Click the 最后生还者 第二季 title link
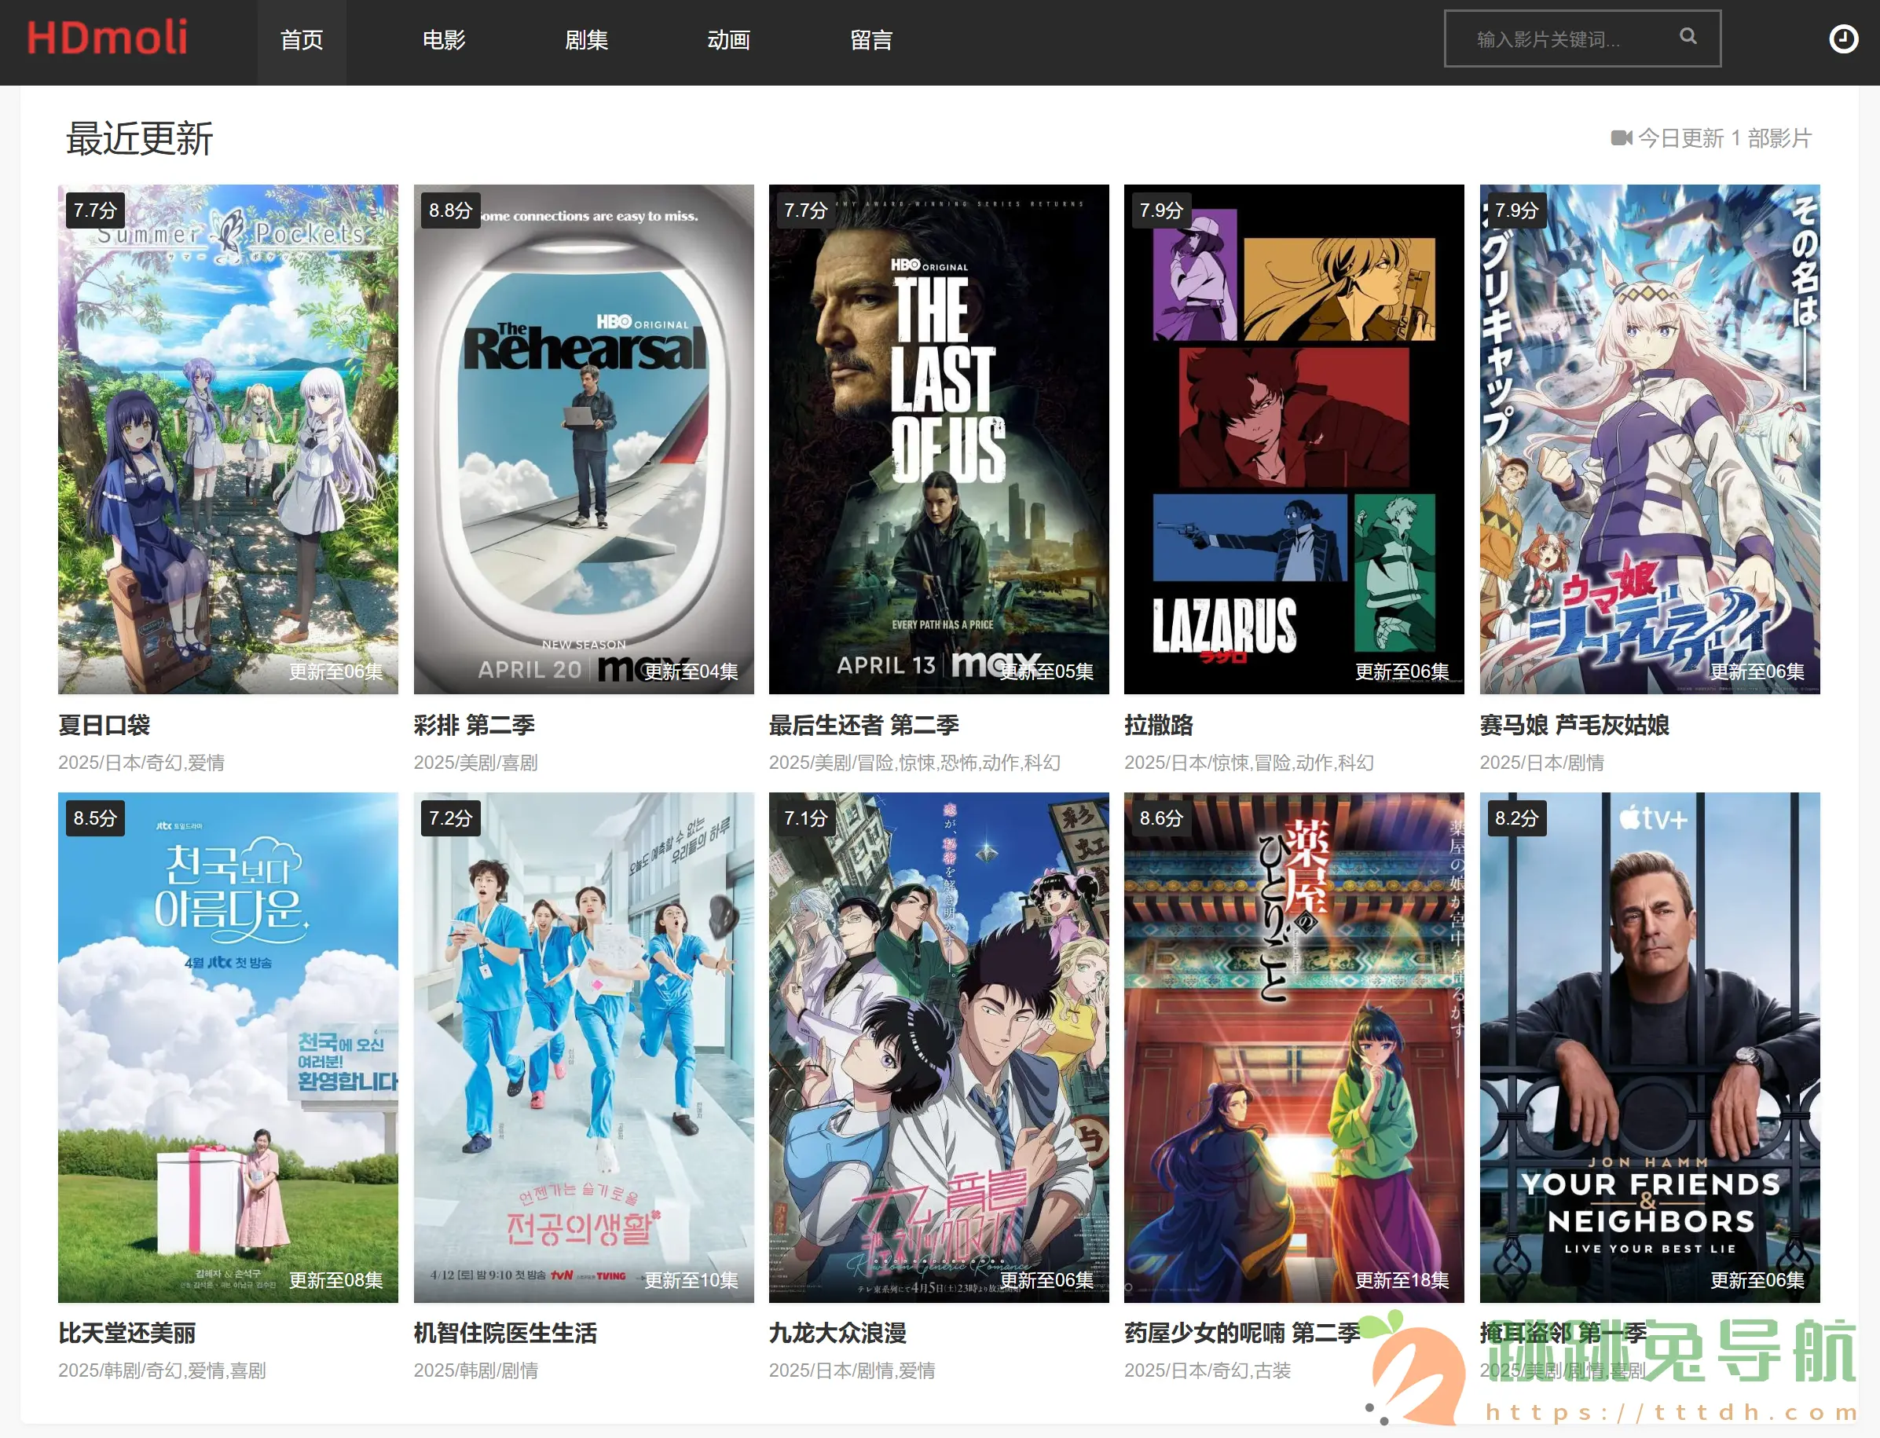The image size is (1880, 1438). pyautogui.click(x=864, y=725)
